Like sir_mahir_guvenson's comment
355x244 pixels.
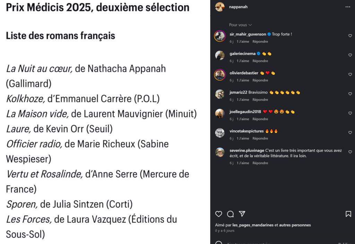tap(350, 36)
